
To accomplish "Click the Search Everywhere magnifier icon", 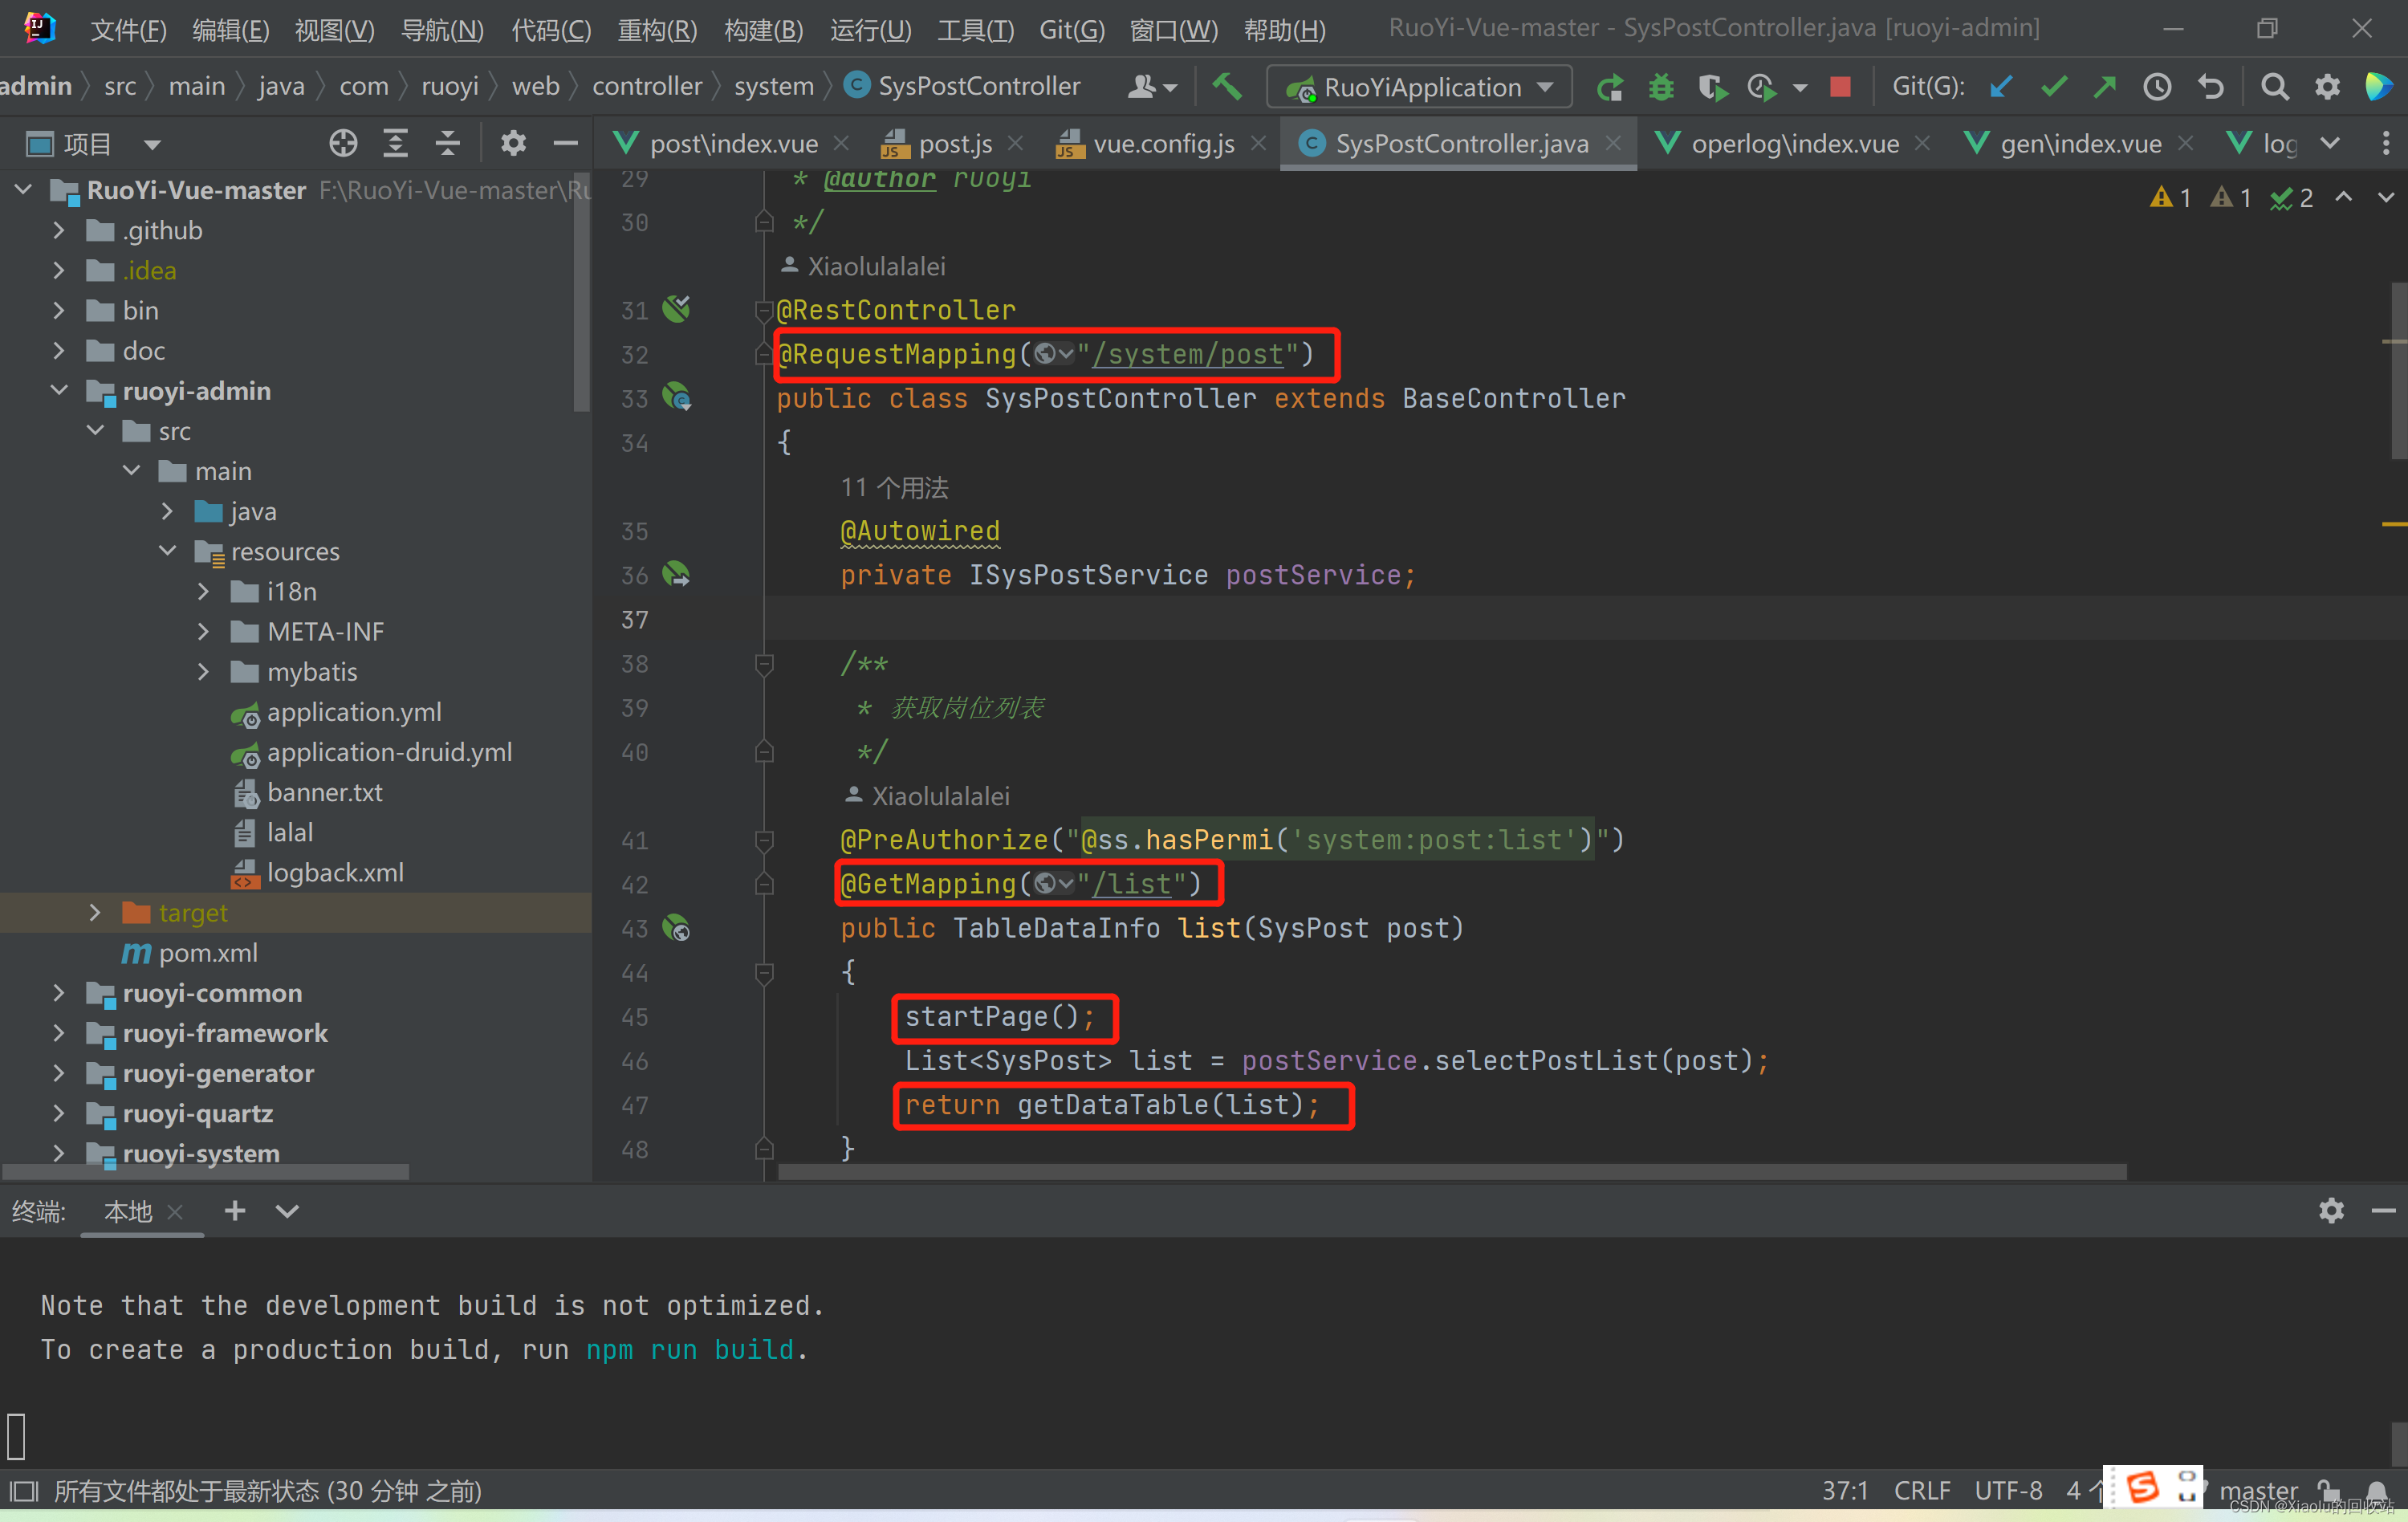I will [x=2275, y=87].
